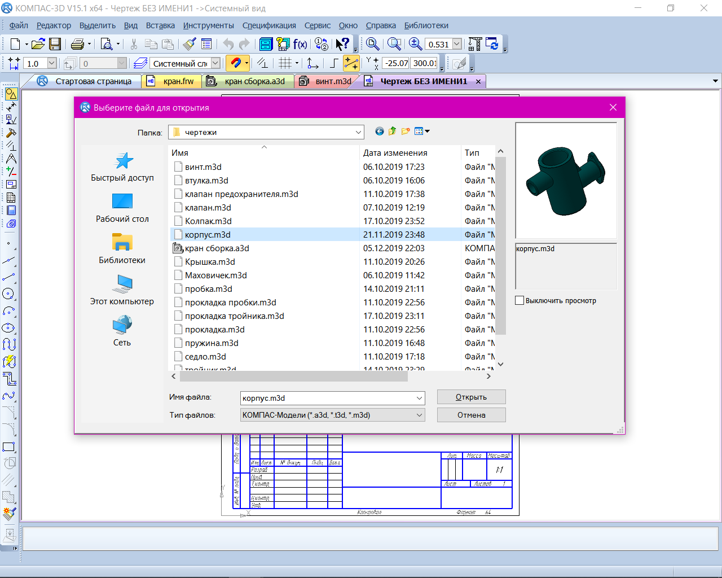Screen dimensions: 722x578
Task: Click the Local coordinate system icon
Action: point(313,63)
